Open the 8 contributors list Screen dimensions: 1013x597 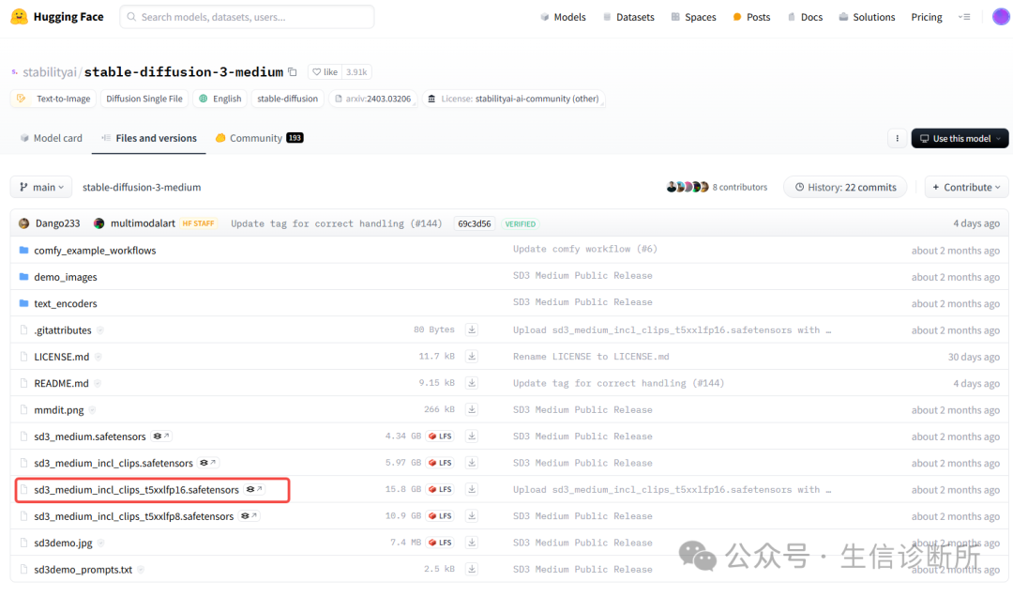[740, 187]
